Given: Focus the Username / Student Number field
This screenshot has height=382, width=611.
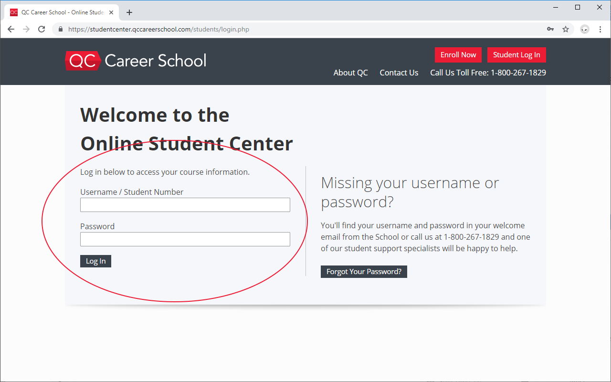Looking at the screenshot, I should click(185, 205).
